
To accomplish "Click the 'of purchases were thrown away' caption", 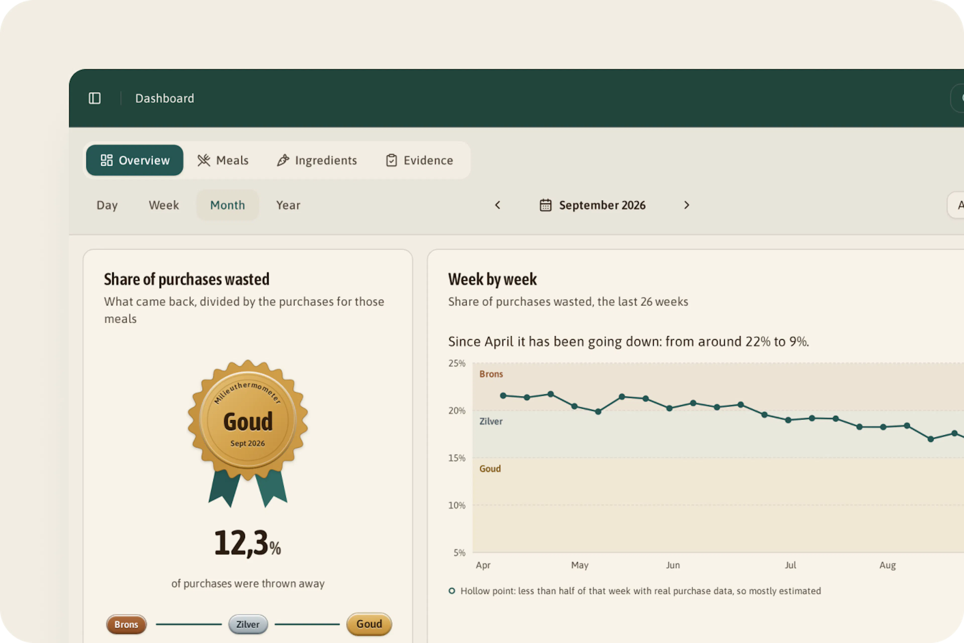I will [x=248, y=583].
